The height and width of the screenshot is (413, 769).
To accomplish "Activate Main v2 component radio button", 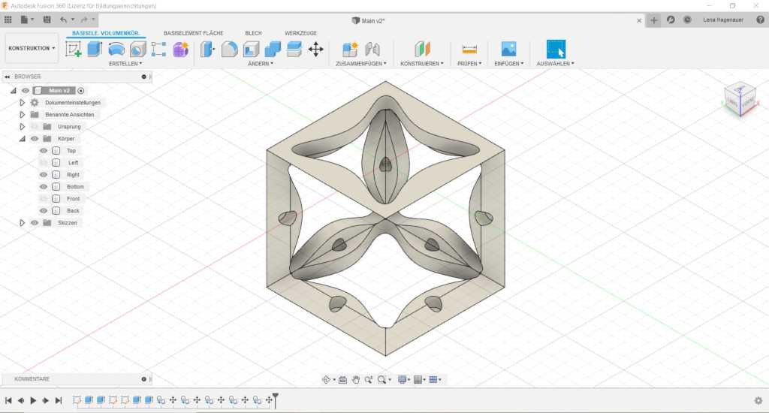I will [x=81, y=90].
